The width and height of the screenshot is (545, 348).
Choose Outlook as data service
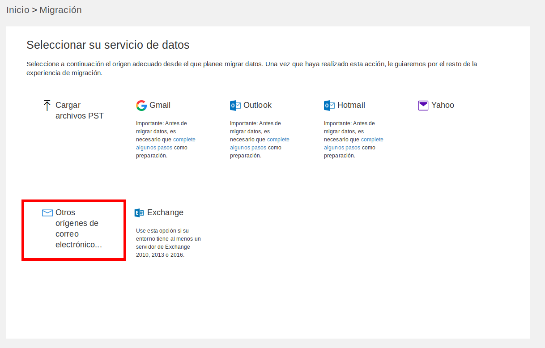(257, 105)
